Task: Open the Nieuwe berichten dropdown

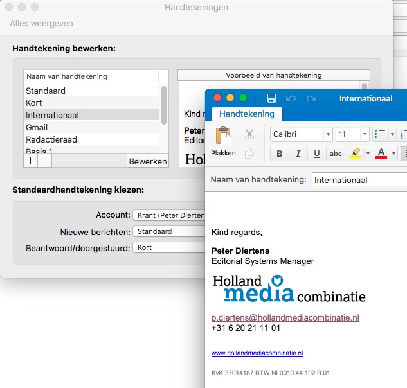Action: pyautogui.click(x=168, y=231)
